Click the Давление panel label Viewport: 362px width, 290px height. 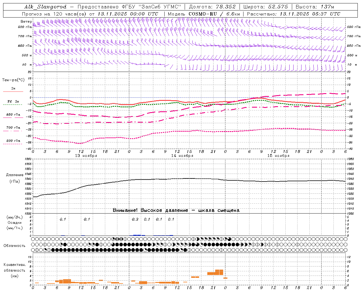pyautogui.click(x=15, y=175)
